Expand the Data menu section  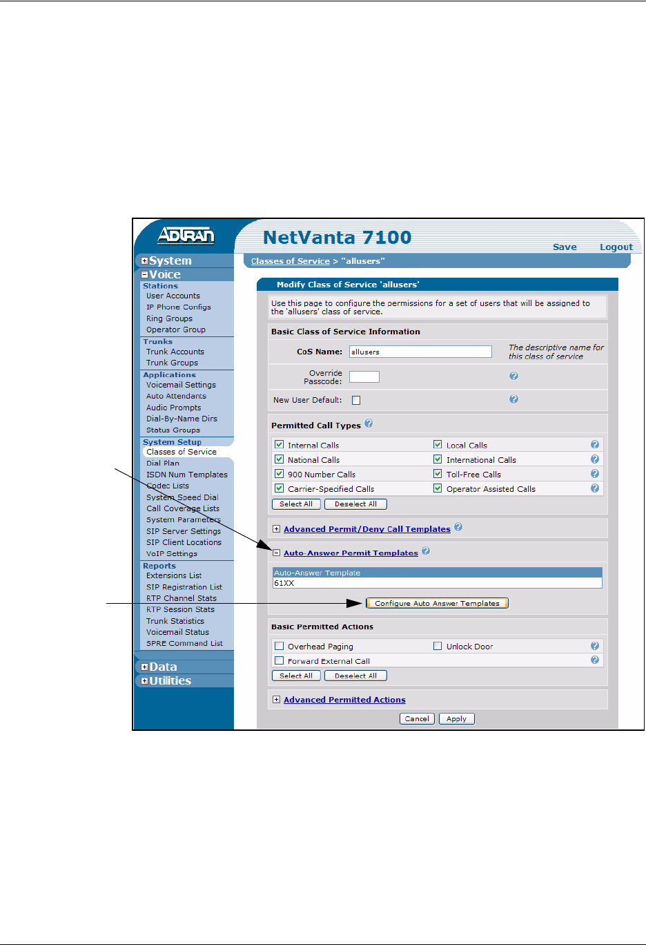(x=145, y=667)
